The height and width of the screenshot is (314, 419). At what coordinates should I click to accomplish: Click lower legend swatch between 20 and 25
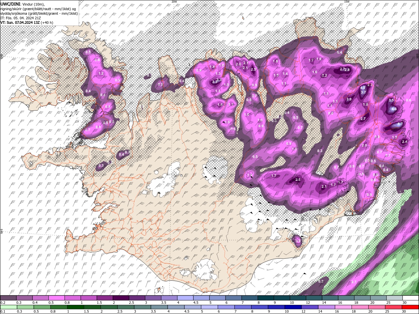tap(376, 307)
